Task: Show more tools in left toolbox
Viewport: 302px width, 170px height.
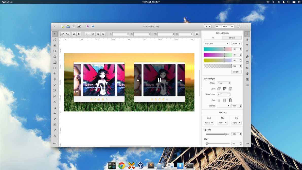Action: [x=55, y=143]
